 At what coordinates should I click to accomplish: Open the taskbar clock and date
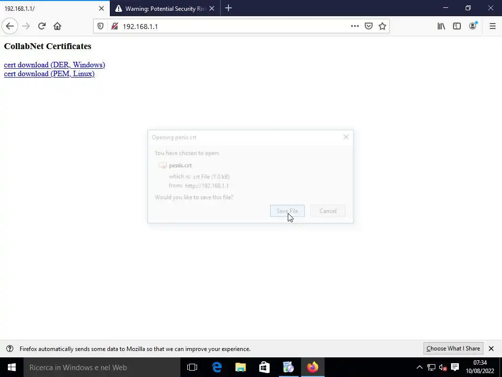tap(480, 367)
